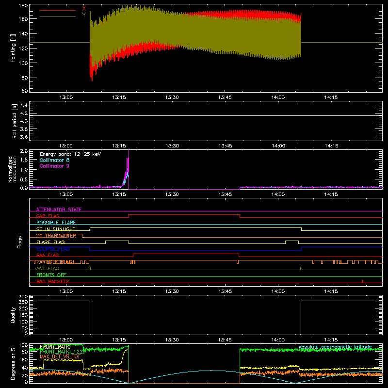Click the Quality axis title

coord(13,315)
